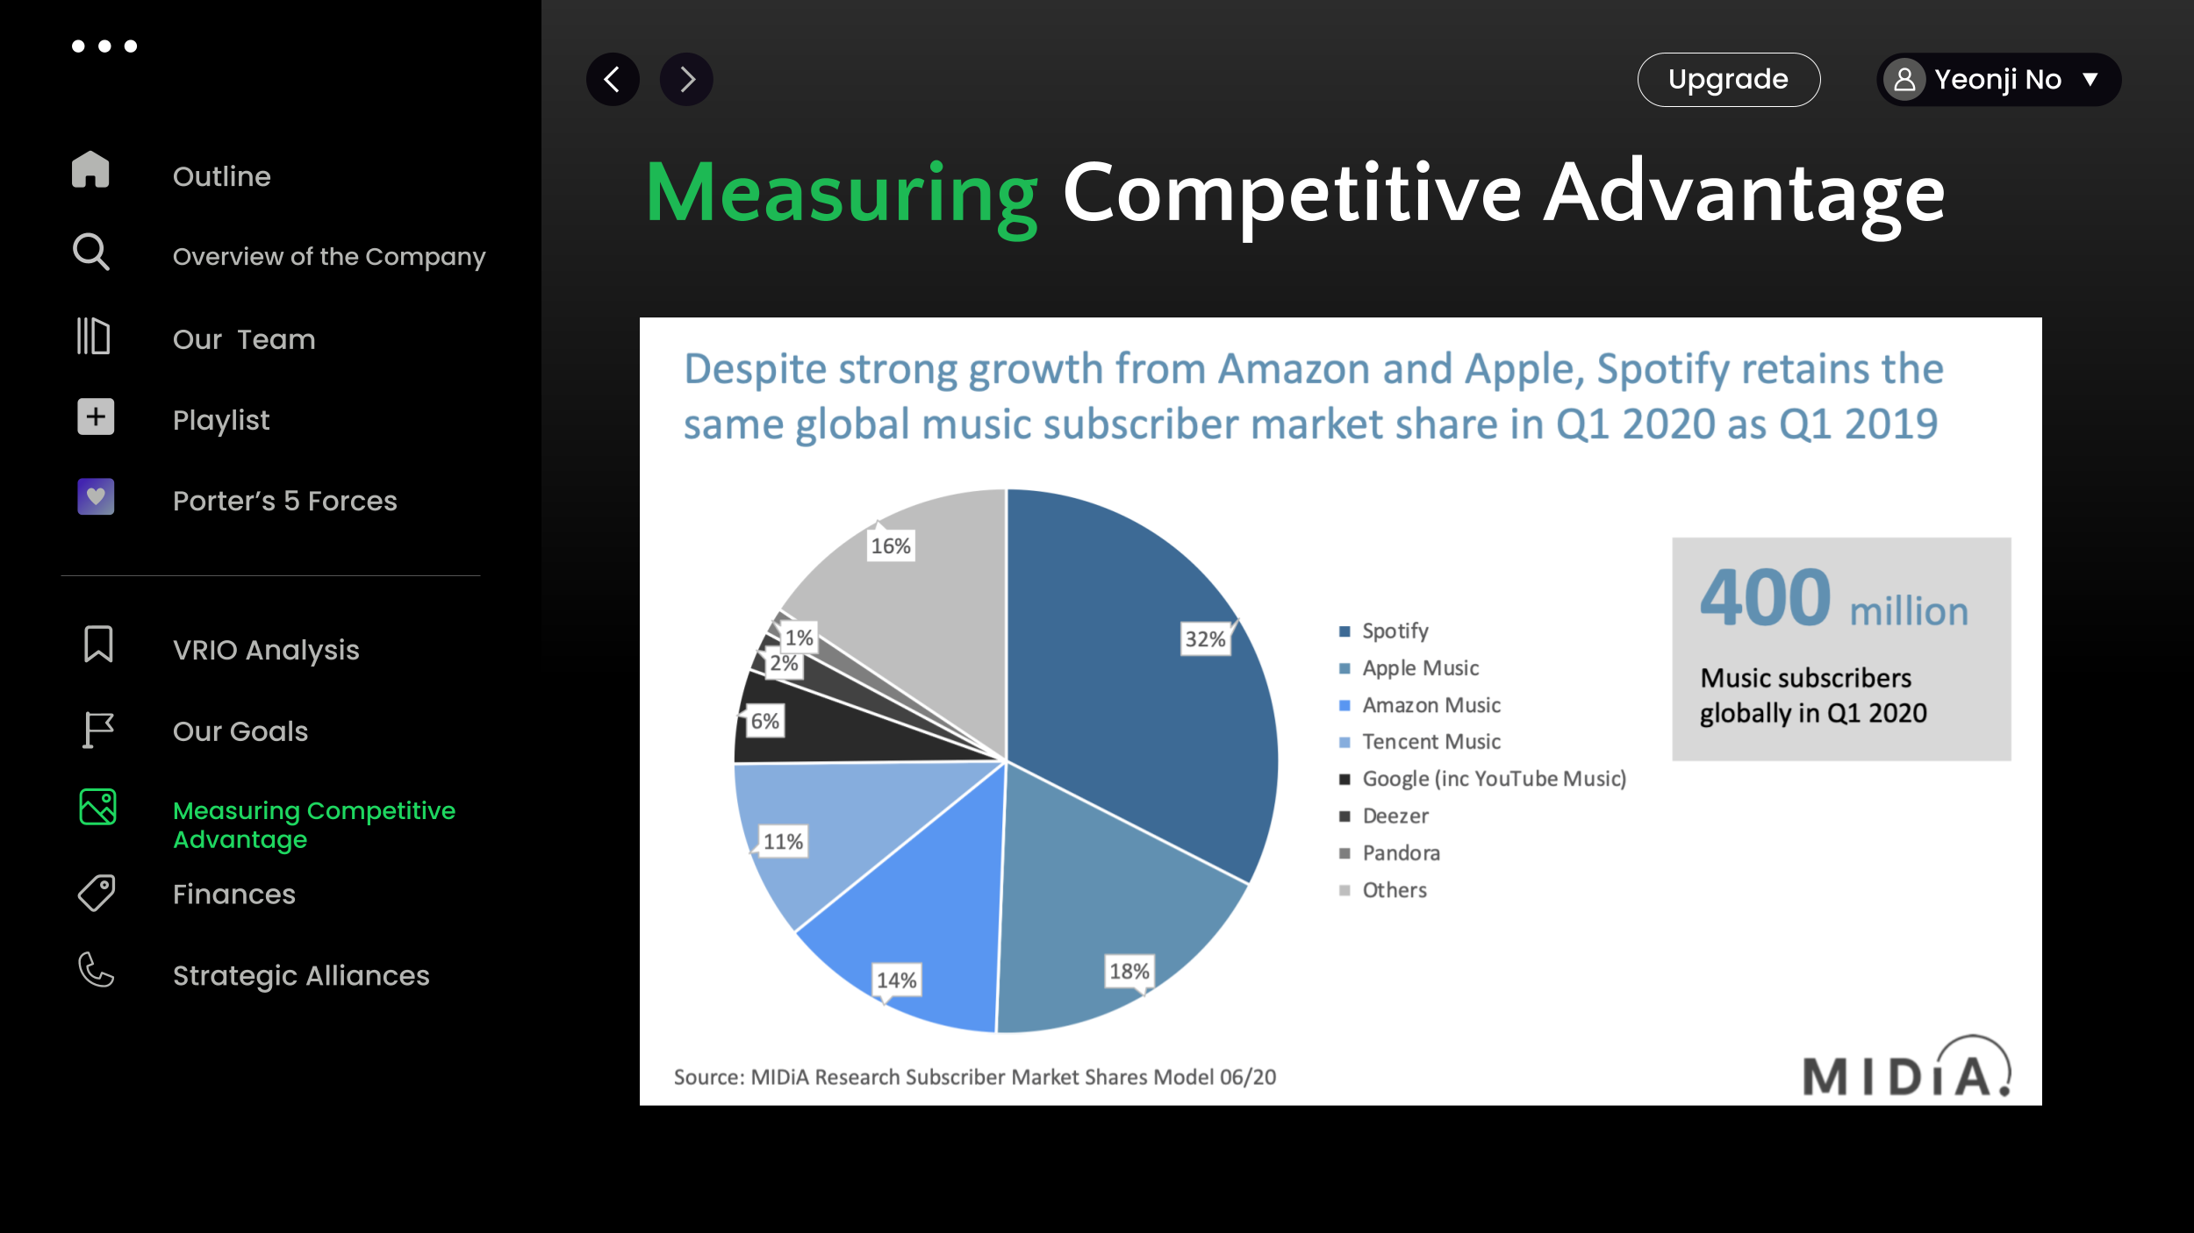This screenshot has height=1233, width=2194.
Task: Click the purple heart icon
Action: point(96,496)
